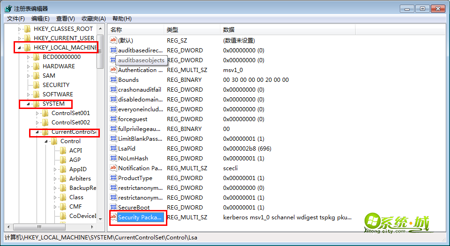Expand the HKEY_CLASSES_ROOT tree node

pyautogui.click(x=19, y=29)
